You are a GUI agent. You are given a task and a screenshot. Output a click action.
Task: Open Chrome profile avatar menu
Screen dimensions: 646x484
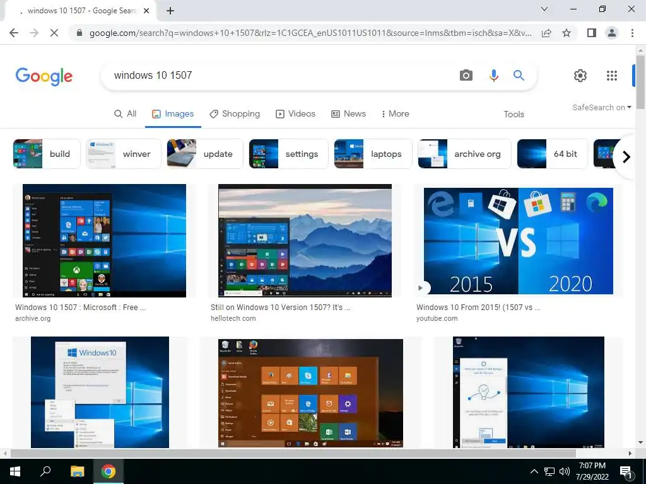(612, 33)
